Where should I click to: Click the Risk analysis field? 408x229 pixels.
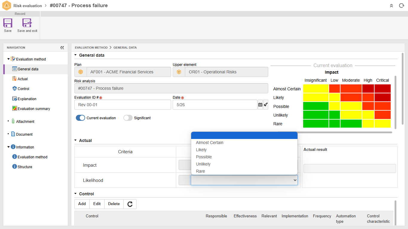(171, 88)
